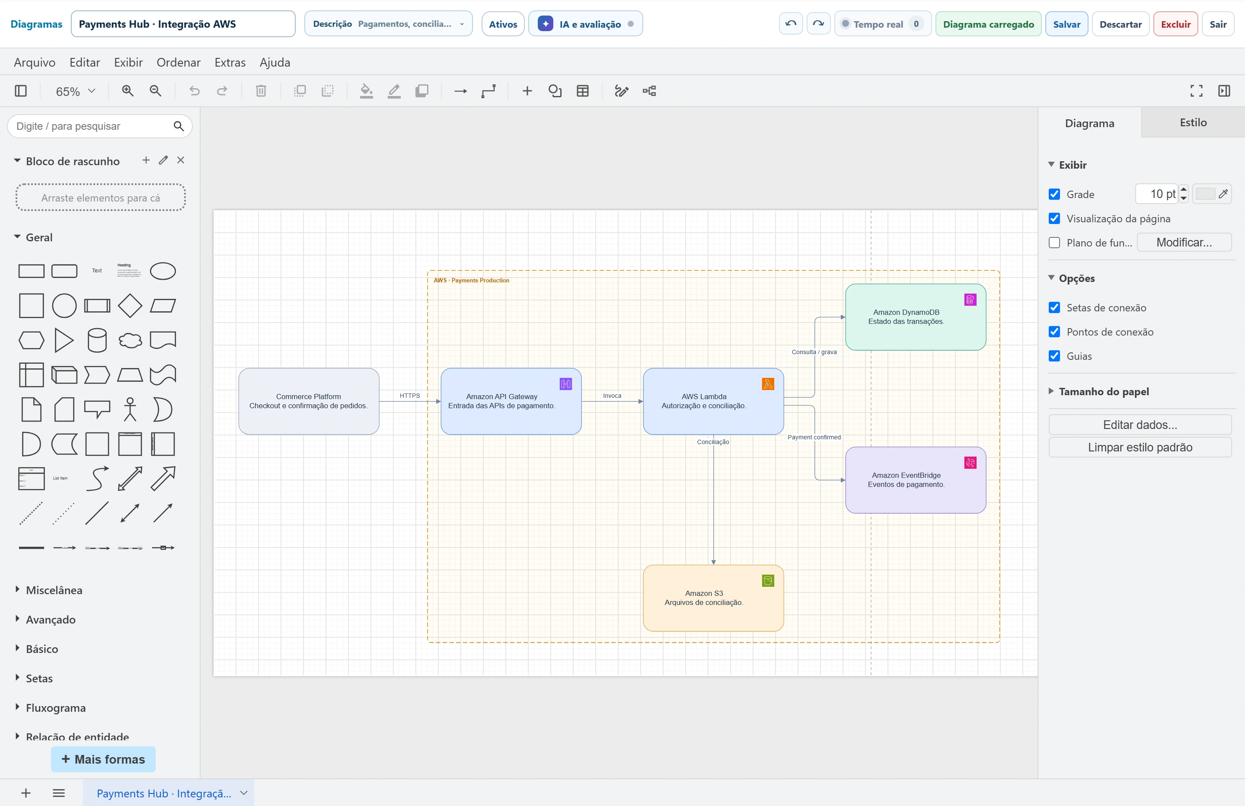1245x806 pixels.
Task: Toggle Pontos de conexão checkbox
Action: [x=1054, y=331]
